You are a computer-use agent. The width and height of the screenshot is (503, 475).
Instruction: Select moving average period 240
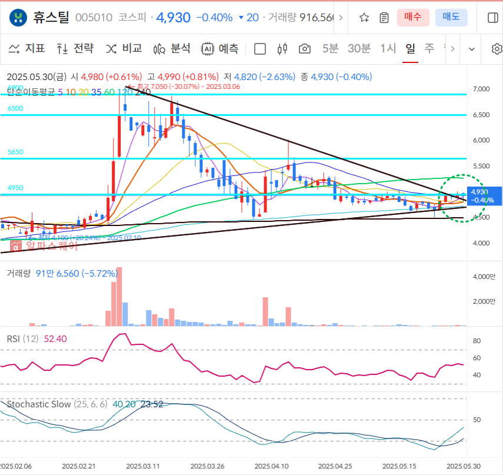tap(143, 92)
